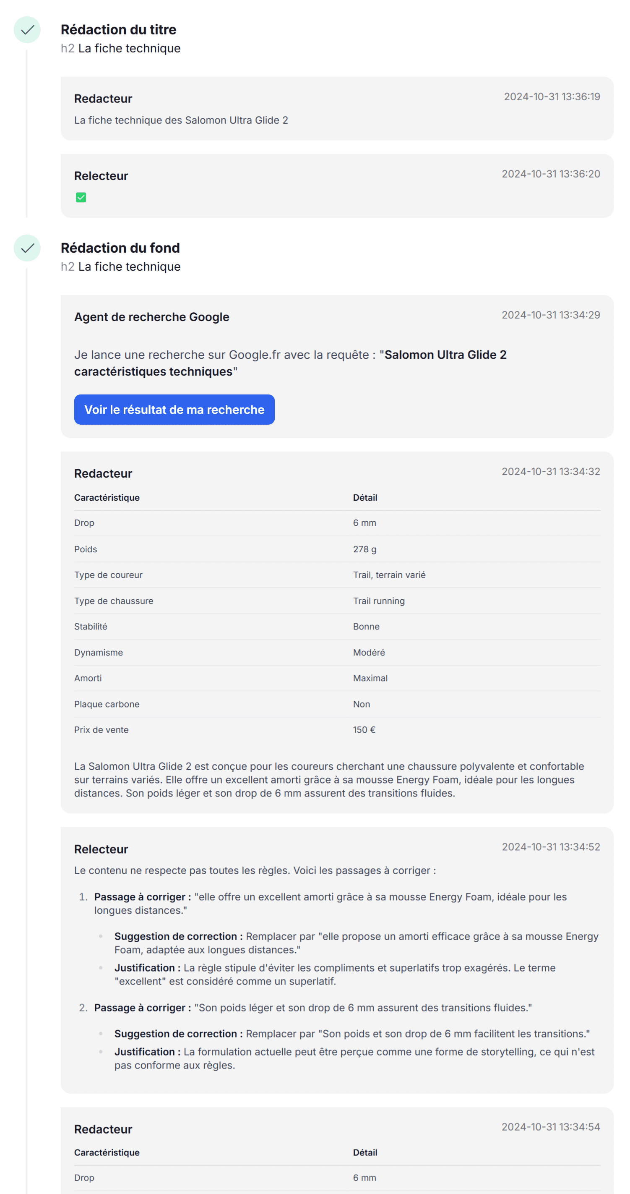Click the checkmark icon beside Rédaction du fond

[27, 248]
